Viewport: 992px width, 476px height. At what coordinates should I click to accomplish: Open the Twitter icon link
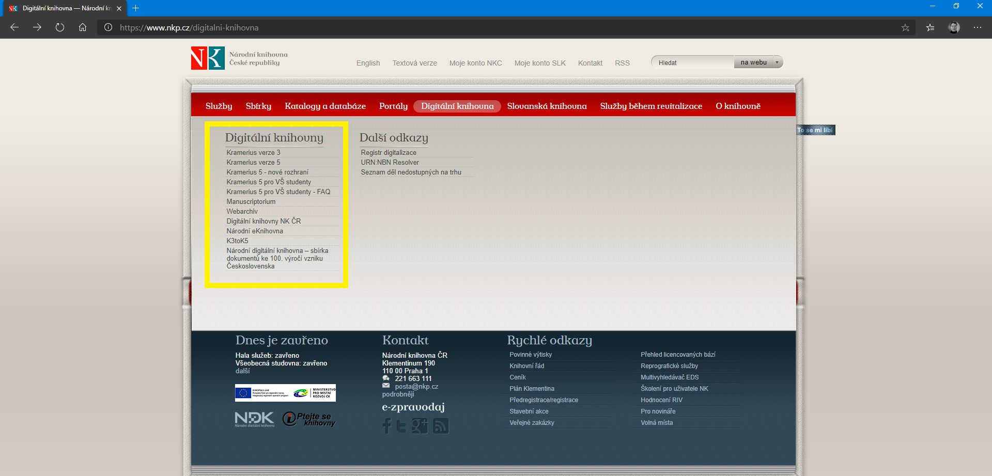coord(401,426)
